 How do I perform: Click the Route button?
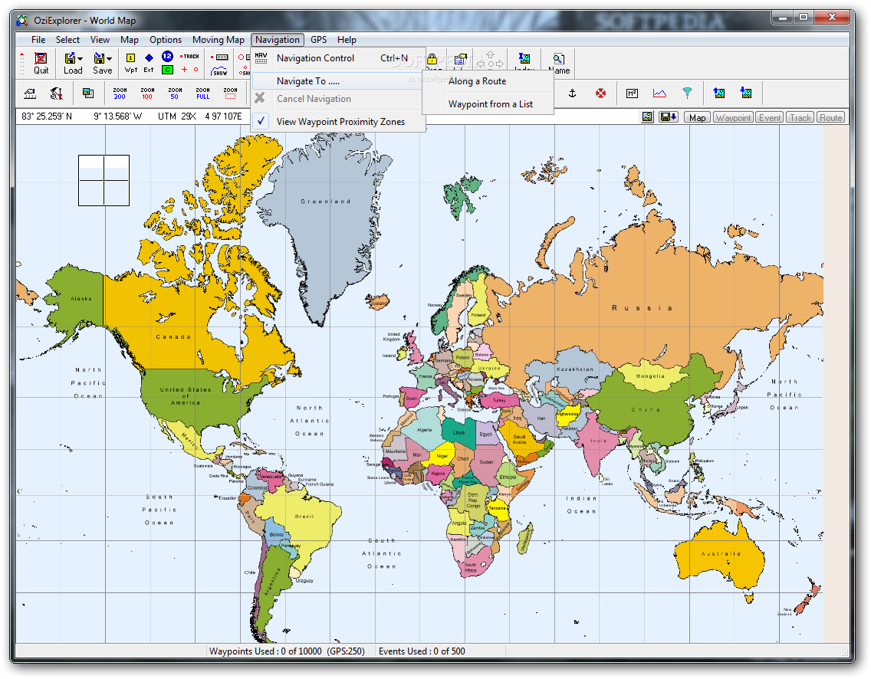[831, 118]
